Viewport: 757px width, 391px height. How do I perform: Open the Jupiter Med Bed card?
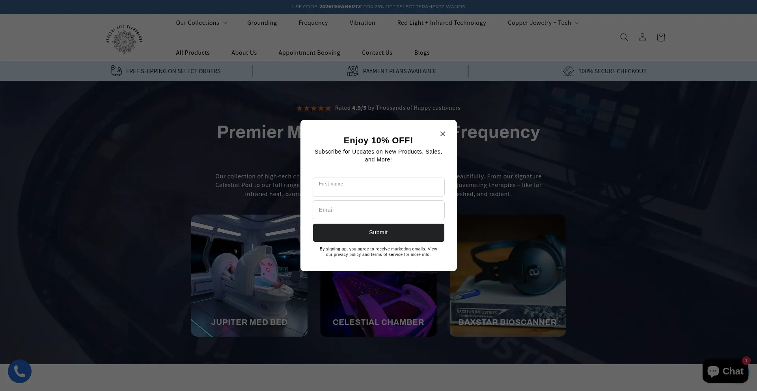(249, 276)
